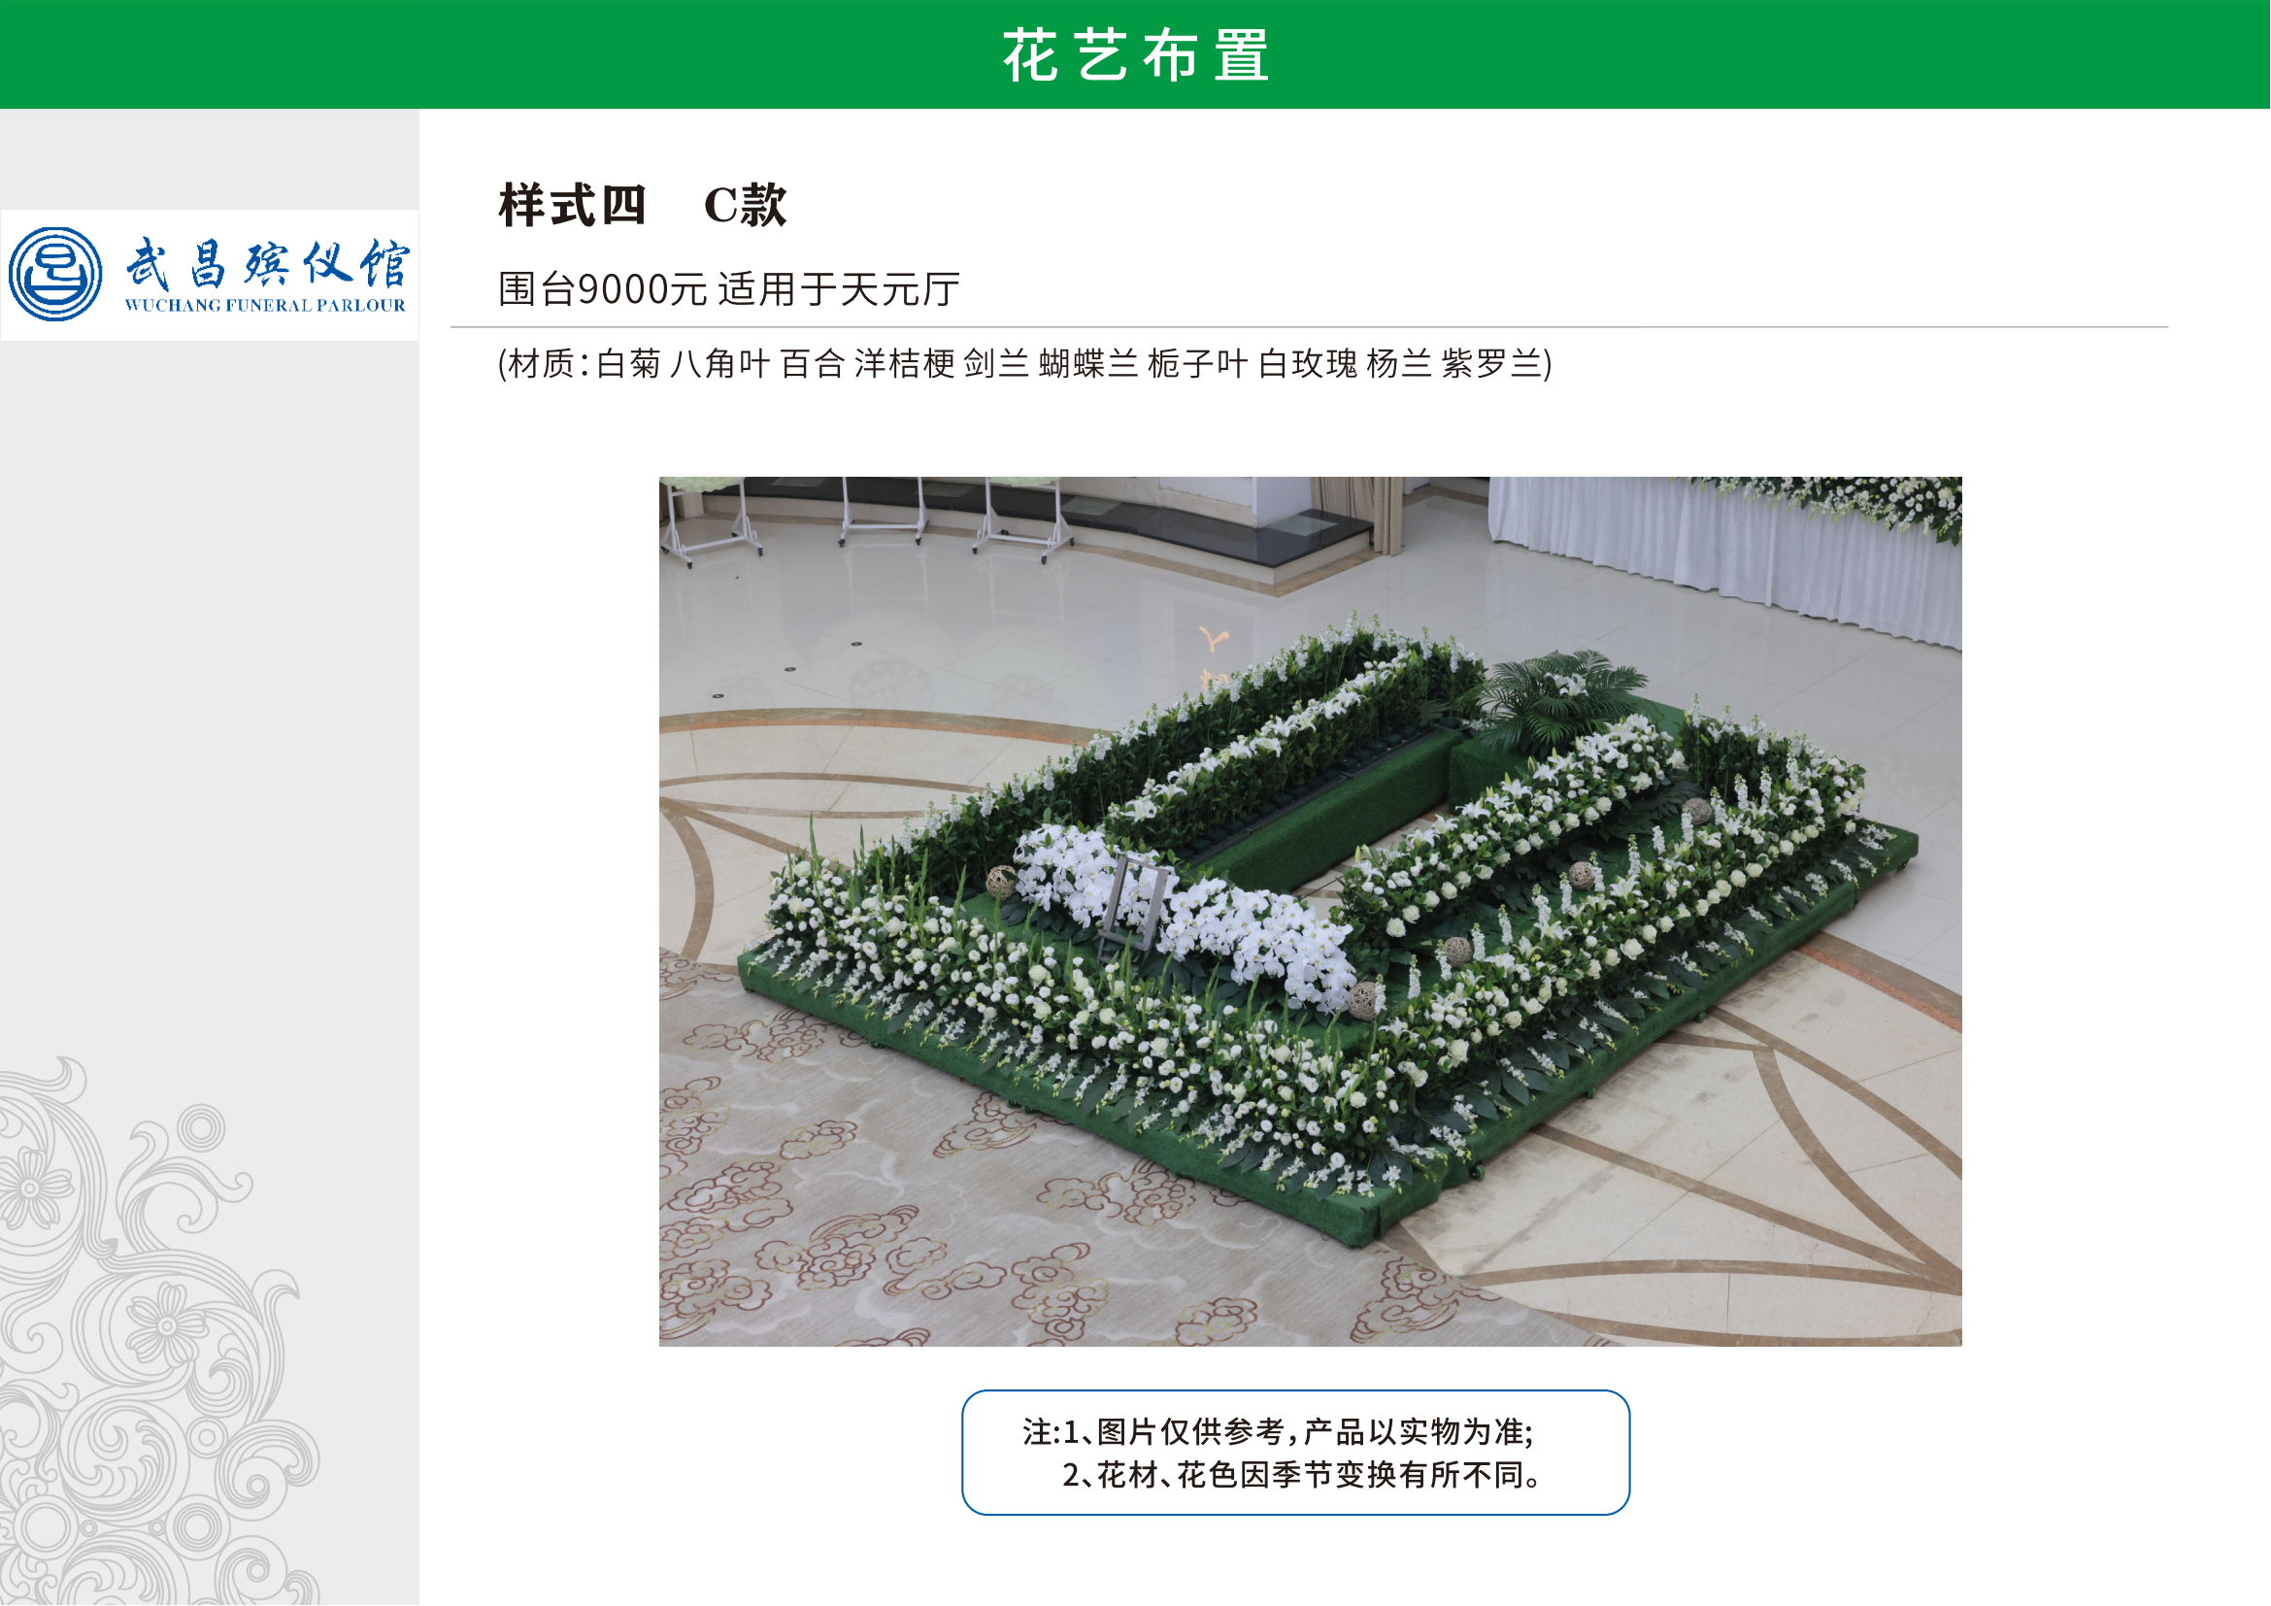The height and width of the screenshot is (1606, 2271).
Task: Click the 蝴蝶兰 material word
Action: click(x=1088, y=364)
